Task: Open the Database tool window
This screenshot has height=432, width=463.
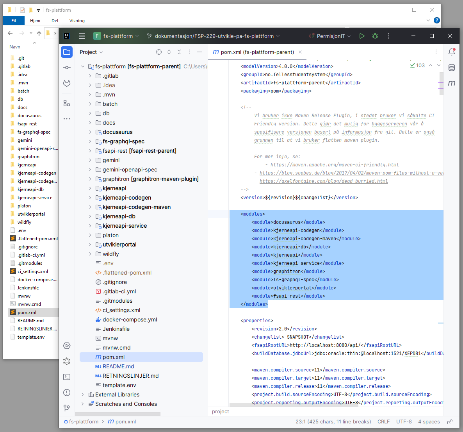Action: point(452,67)
